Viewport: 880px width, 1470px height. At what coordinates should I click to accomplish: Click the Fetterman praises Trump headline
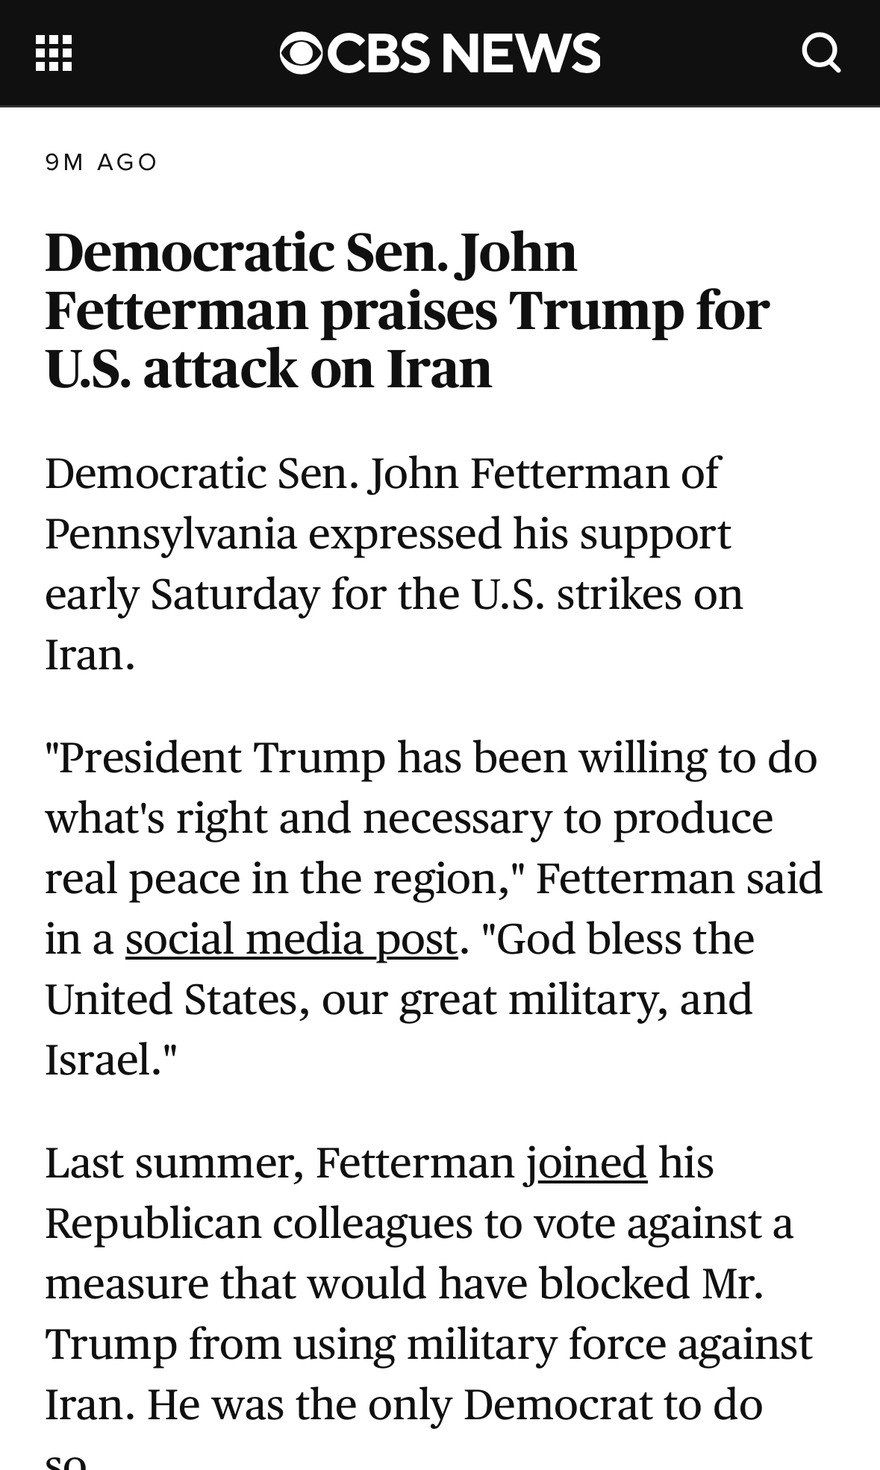[407, 310]
